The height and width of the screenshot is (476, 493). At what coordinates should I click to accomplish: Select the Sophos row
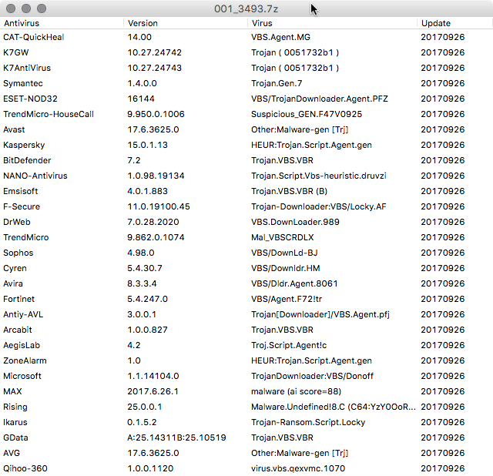coord(246,253)
